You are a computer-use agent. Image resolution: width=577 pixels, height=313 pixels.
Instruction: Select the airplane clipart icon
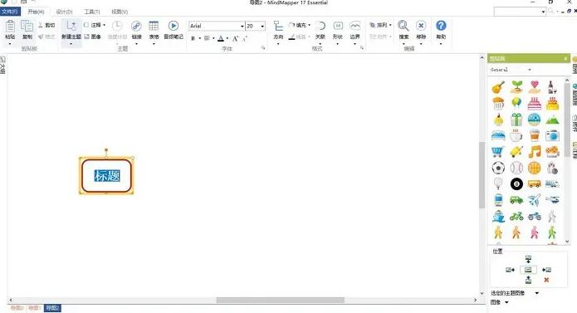535,200
